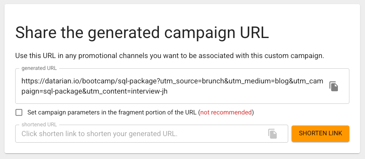Screen dimensions: 365x159
Task: Copy the generated URL to clipboard
Action: pyautogui.click(x=333, y=86)
